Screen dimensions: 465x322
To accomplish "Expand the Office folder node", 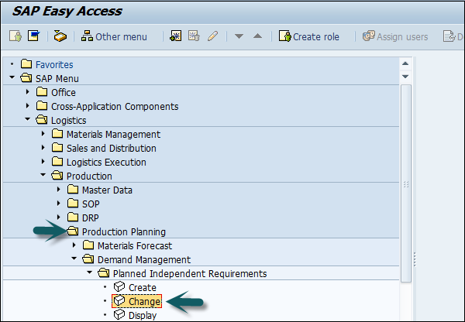I will pyautogui.click(x=29, y=93).
